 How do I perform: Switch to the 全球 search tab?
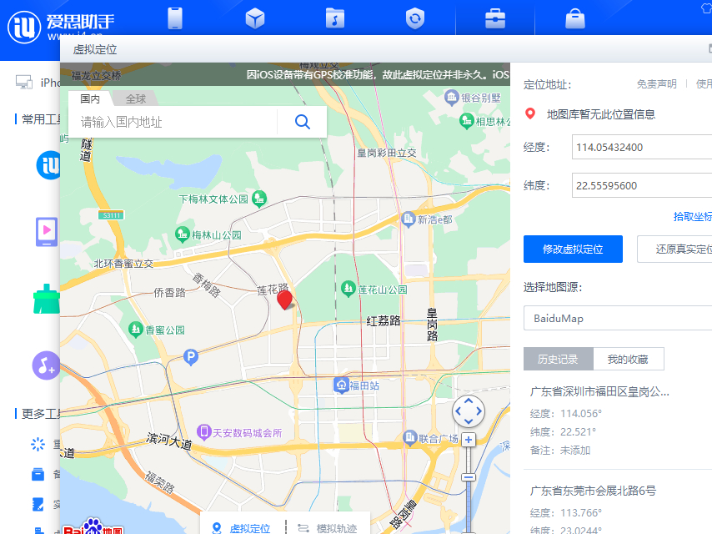pos(135,98)
